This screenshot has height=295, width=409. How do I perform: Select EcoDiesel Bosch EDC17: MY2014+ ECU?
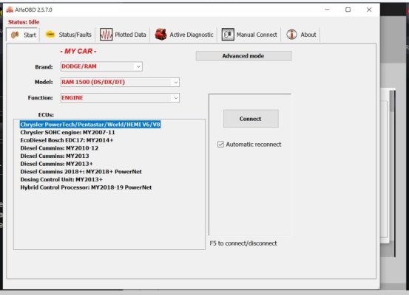[x=67, y=140]
